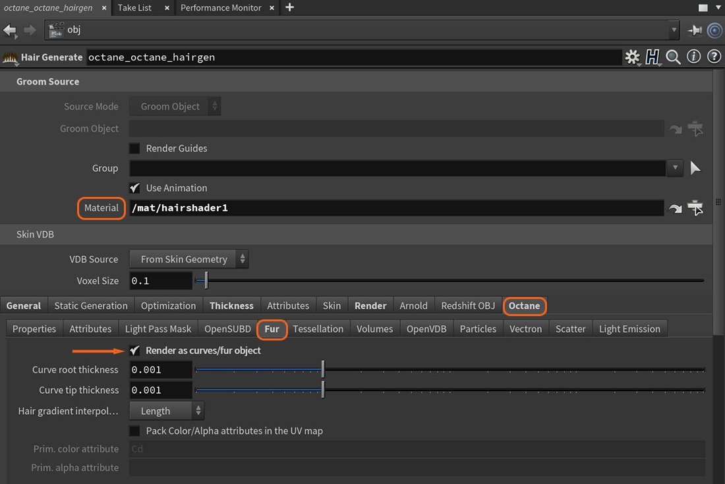The image size is (725, 484).
Task: Click the pin icon in the path bar
Action: [694, 30]
